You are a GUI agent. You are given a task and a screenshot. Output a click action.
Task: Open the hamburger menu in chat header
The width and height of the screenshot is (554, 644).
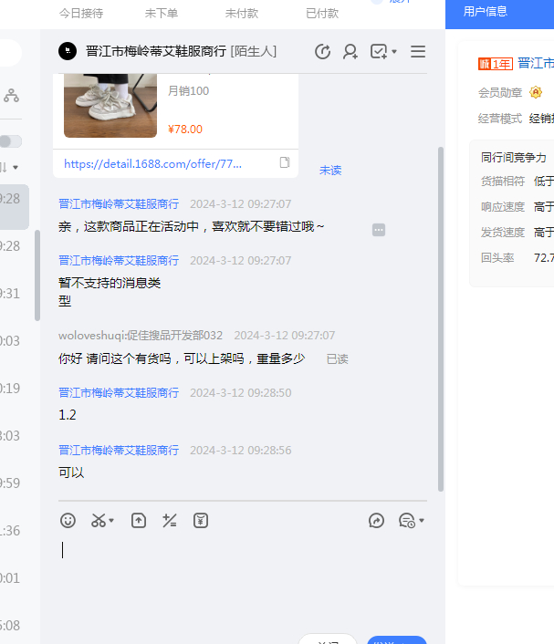(418, 52)
